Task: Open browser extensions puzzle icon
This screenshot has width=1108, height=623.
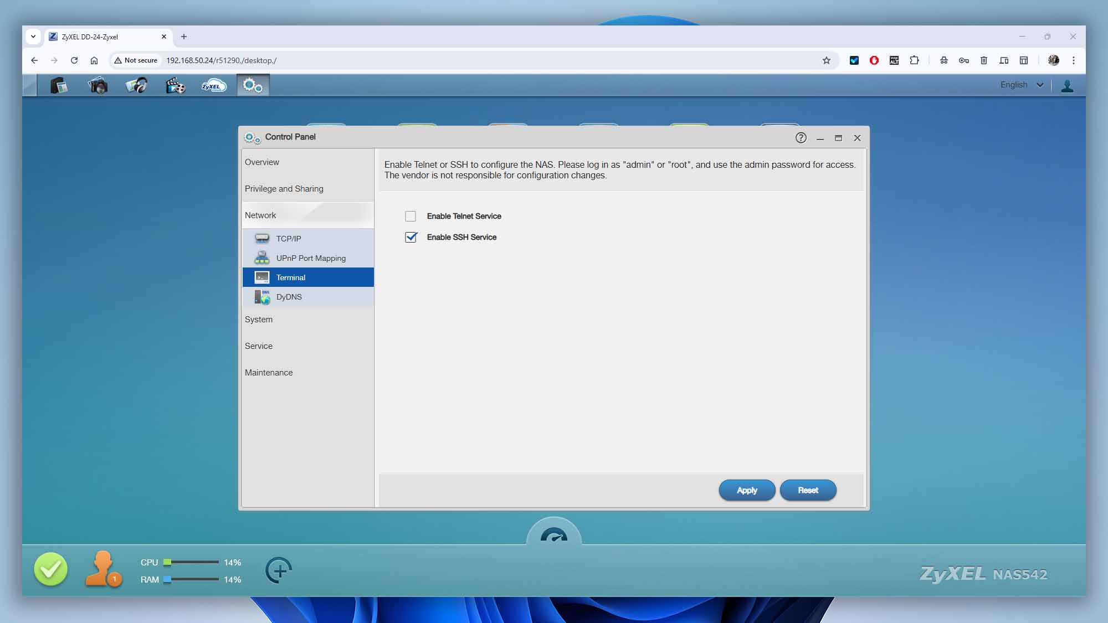Action: 914,60
